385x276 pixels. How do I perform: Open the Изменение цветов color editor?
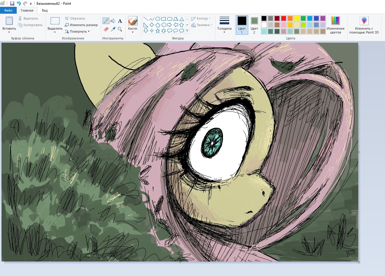click(335, 25)
